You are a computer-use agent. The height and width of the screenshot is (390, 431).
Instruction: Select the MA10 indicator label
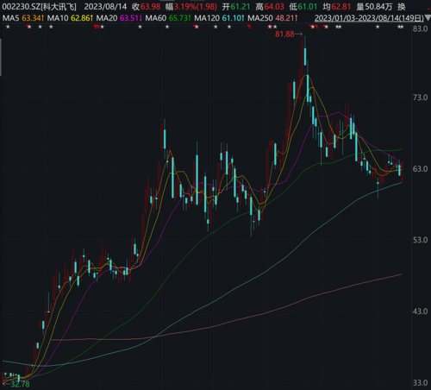58,18
